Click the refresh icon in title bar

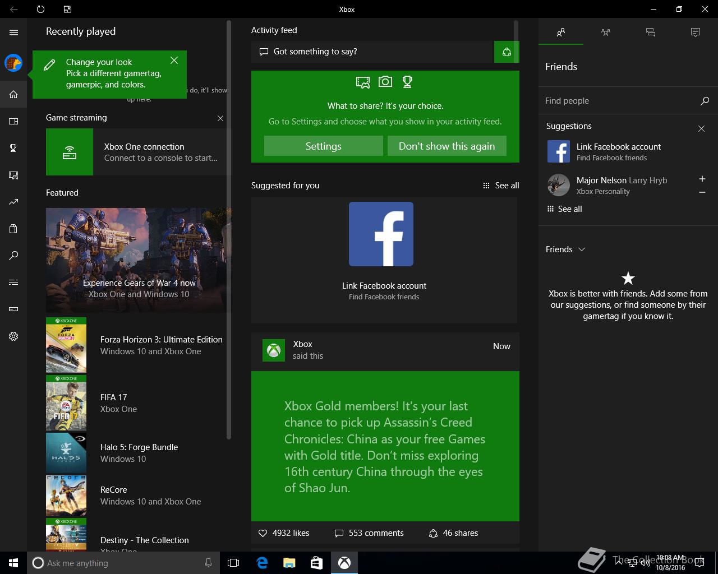(40, 9)
